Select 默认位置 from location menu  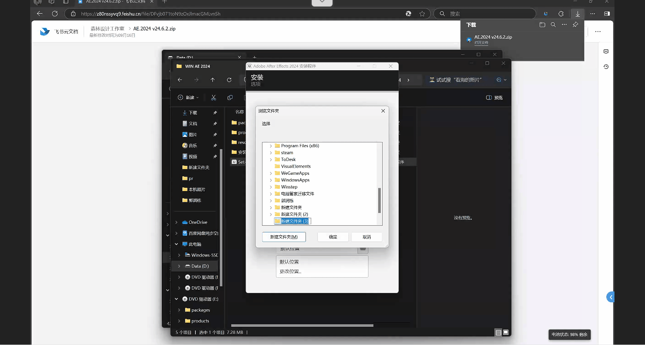(289, 262)
